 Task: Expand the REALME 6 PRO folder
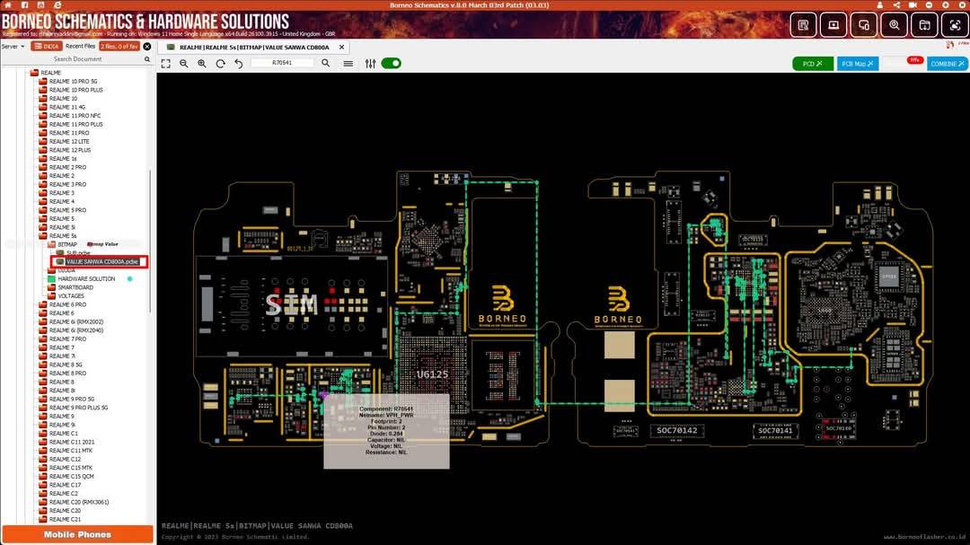(43, 304)
